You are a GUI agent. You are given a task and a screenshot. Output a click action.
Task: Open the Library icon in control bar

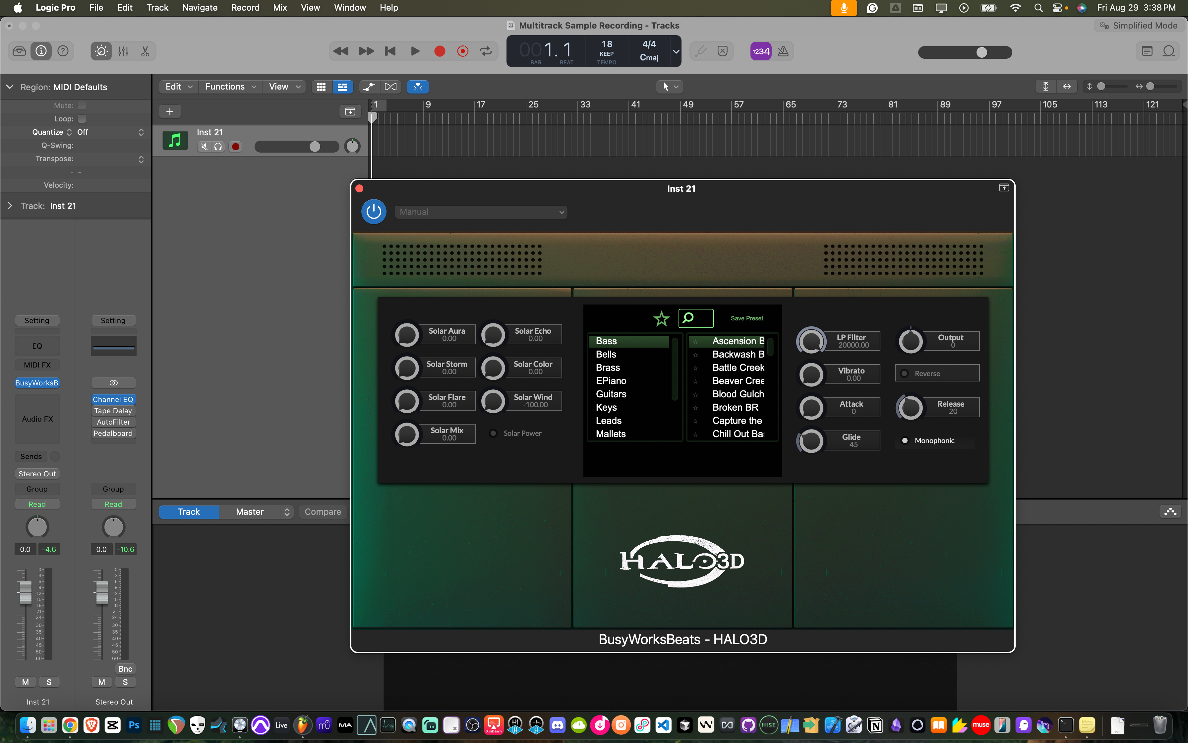19,51
